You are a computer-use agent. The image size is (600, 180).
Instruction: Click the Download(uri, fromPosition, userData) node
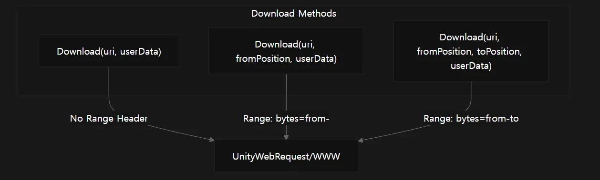[286, 51]
